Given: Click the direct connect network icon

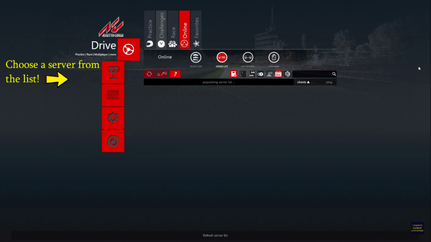Looking at the screenshot, I should coord(162,74).
